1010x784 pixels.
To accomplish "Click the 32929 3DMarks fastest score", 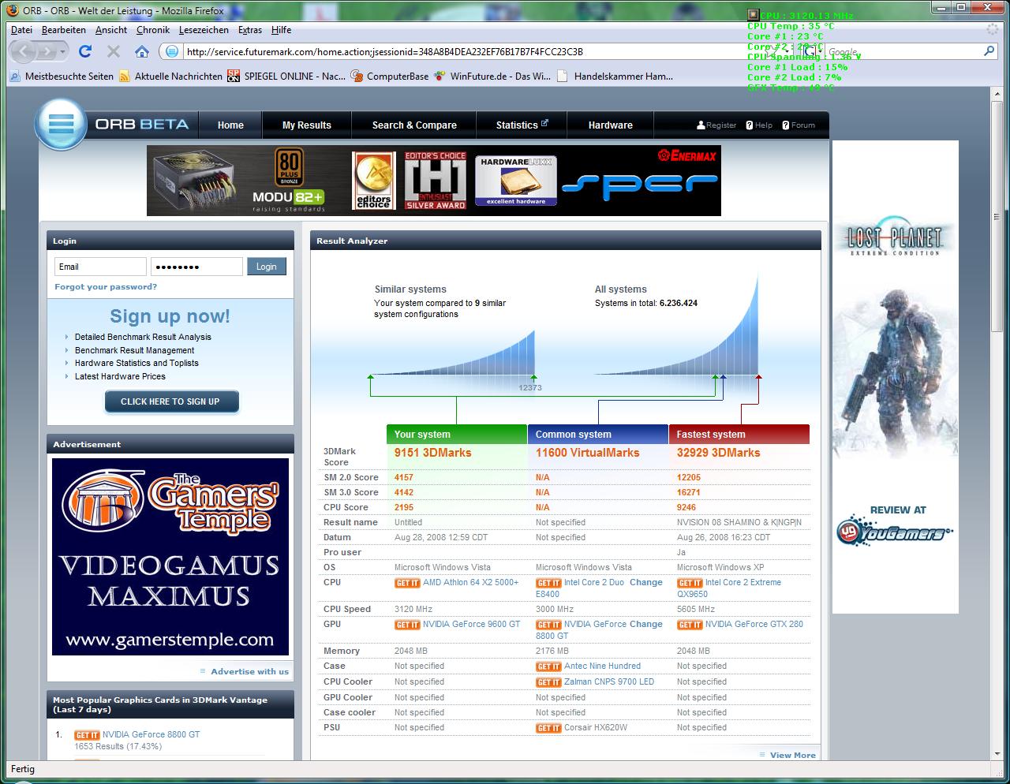I will pyautogui.click(x=718, y=453).
